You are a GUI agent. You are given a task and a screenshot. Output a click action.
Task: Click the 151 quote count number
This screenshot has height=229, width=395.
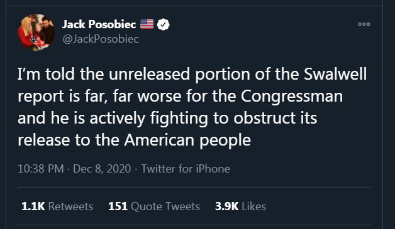tap(118, 206)
